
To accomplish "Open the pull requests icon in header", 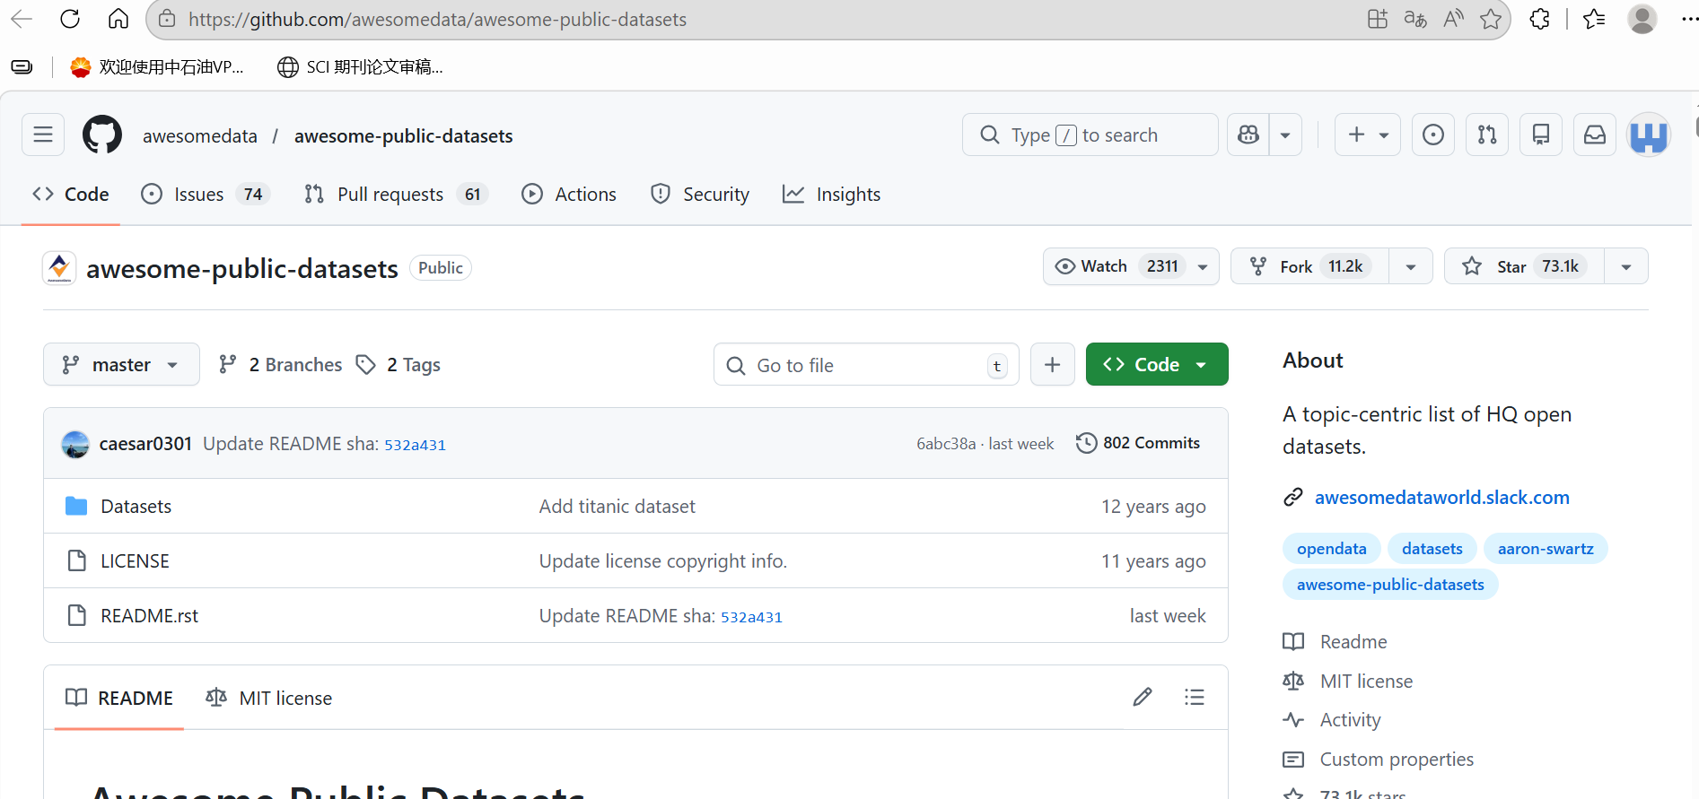I will point(1487,135).
